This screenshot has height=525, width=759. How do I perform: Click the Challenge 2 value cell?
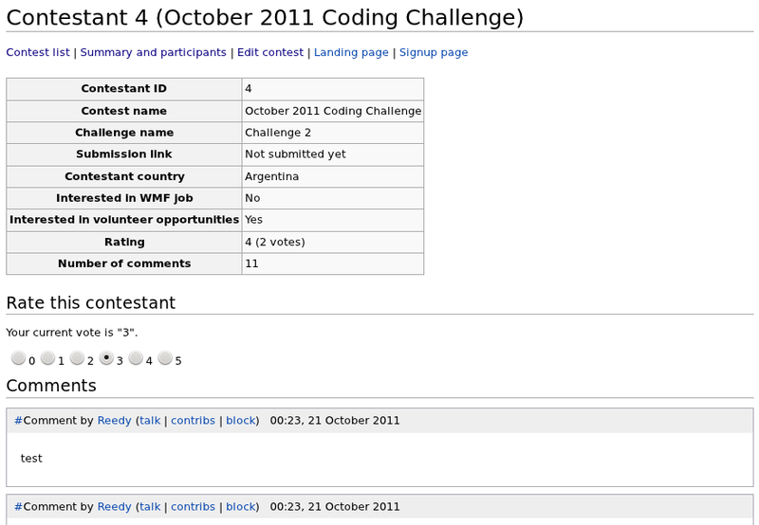click(333, 133)
